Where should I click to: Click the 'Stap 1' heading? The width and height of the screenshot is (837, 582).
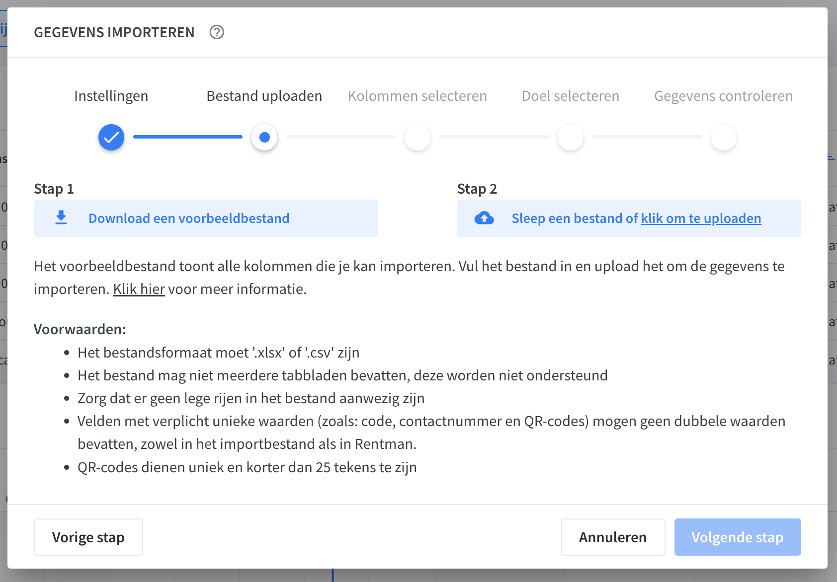54,189
